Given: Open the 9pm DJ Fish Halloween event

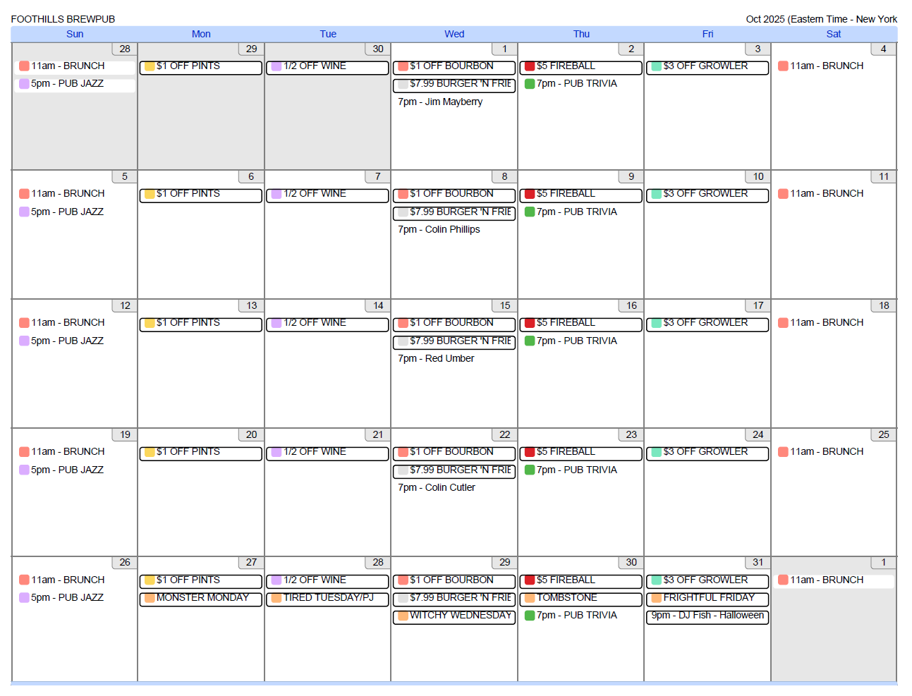Looking at the screenshot, I should tap(707, 616).
